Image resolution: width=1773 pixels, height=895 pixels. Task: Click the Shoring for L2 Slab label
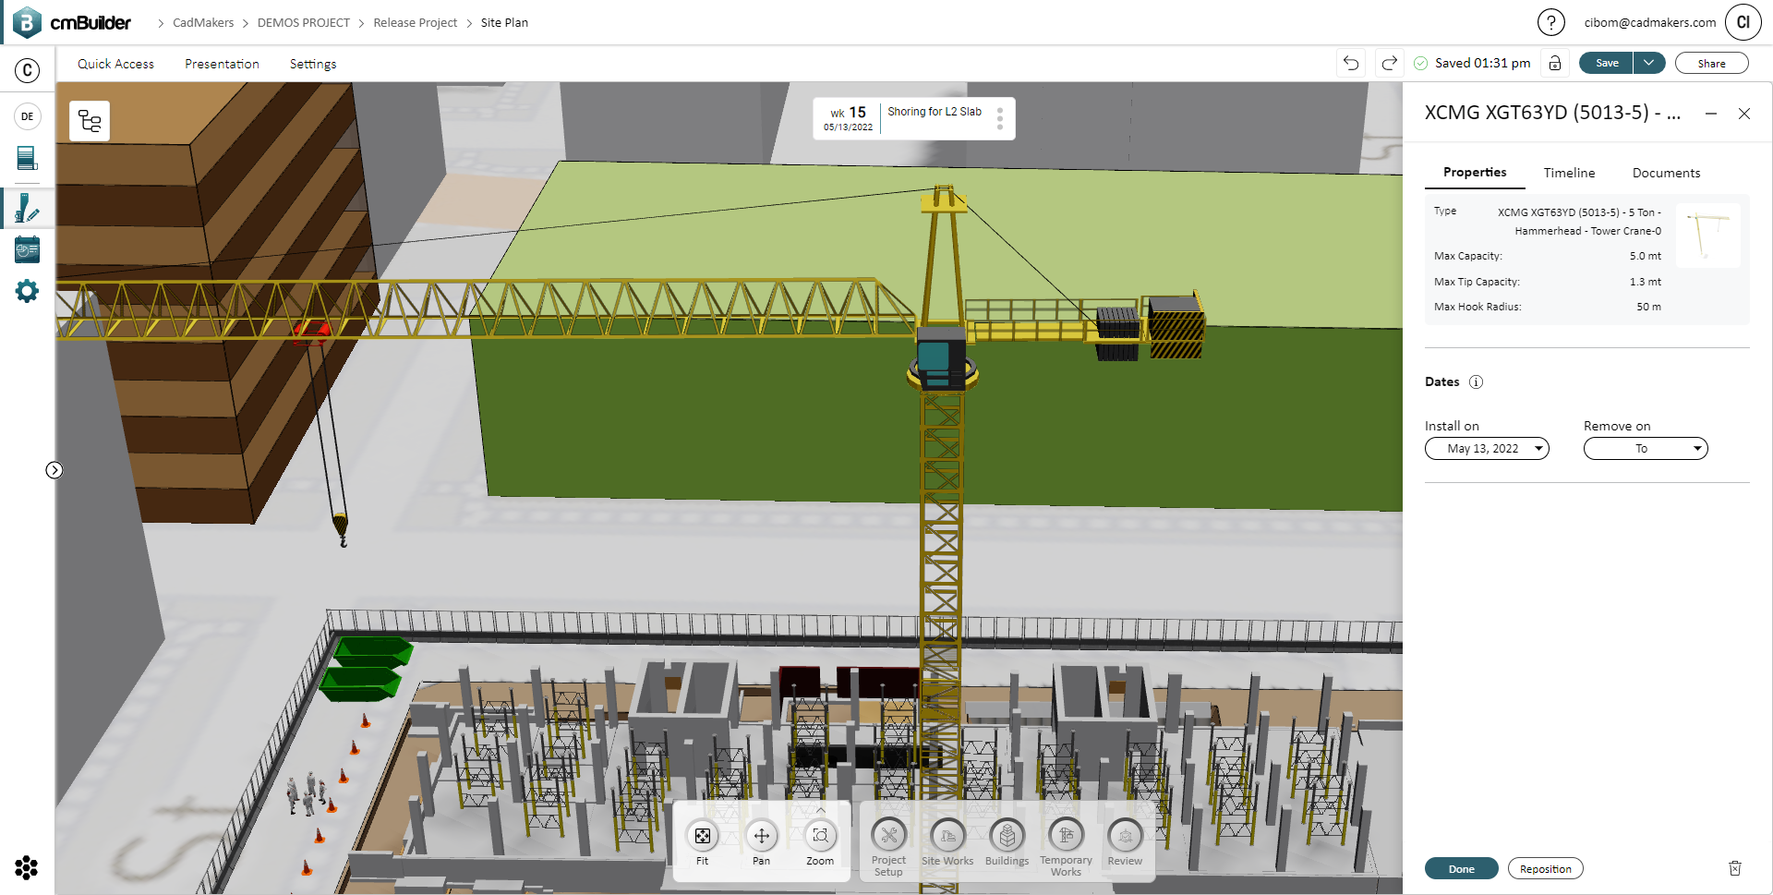[x=935, y=112]
